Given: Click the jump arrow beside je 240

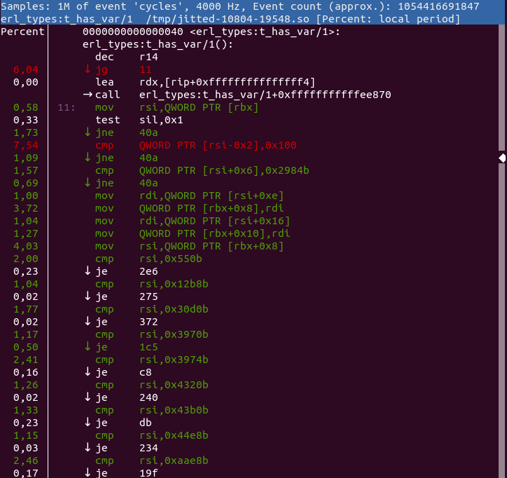Looking at the screenshot, I should tap(88, 397).
